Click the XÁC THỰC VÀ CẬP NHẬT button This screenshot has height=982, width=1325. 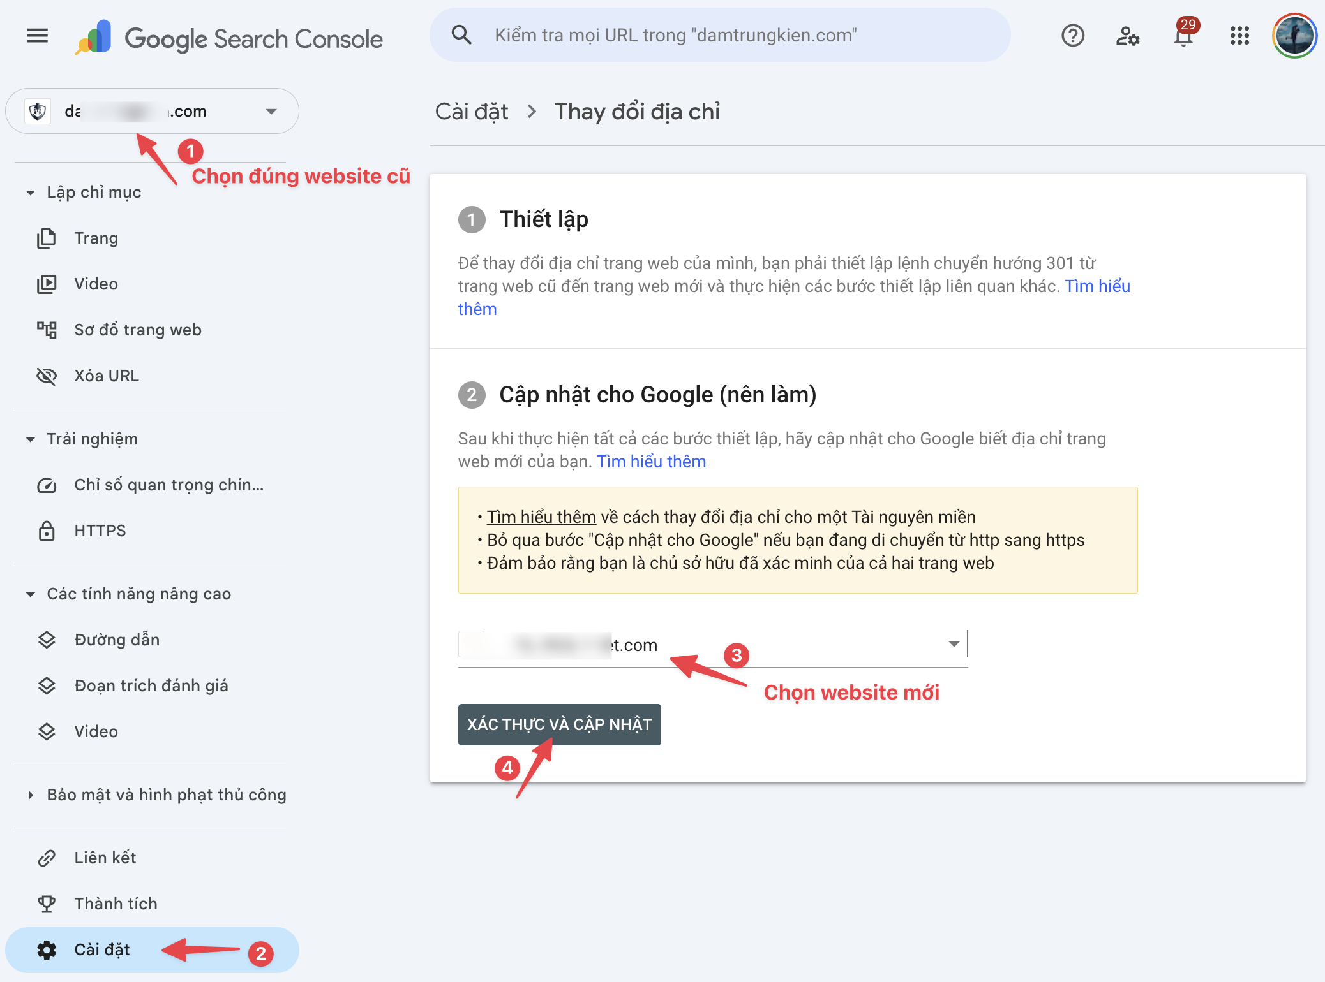point(559,724)
